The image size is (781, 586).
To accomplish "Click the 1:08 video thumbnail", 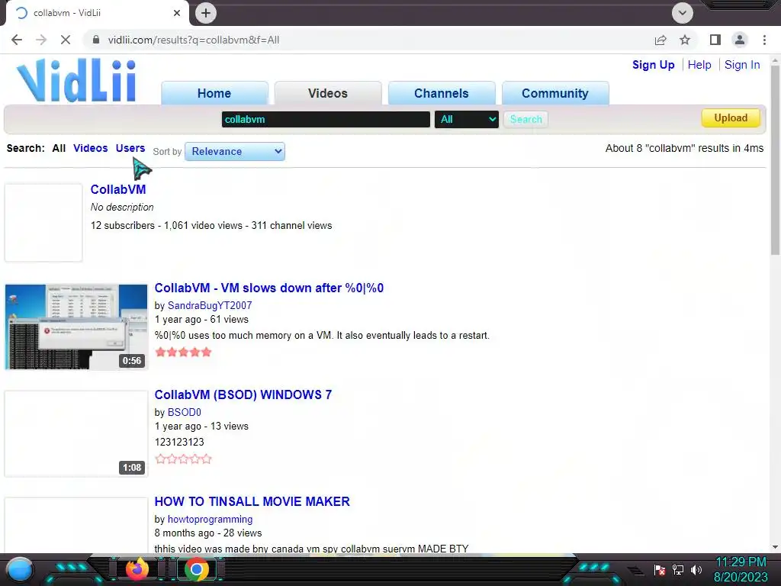I will 76,433.
